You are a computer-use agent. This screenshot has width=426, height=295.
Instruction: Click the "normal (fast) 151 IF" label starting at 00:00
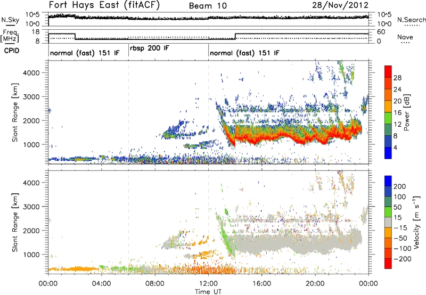(85, 53)
